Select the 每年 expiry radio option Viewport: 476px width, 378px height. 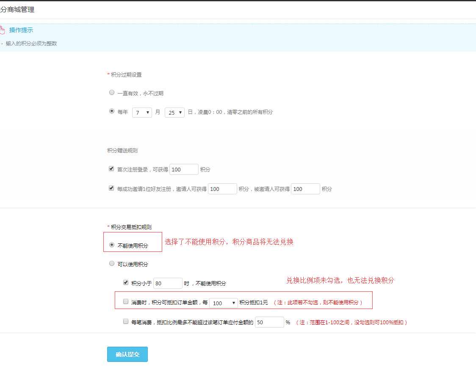[x=112, y=111]
